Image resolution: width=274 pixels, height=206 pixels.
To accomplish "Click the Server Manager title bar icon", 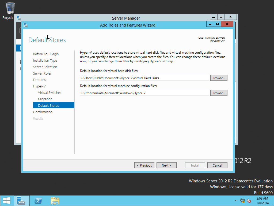I will 19,18.
